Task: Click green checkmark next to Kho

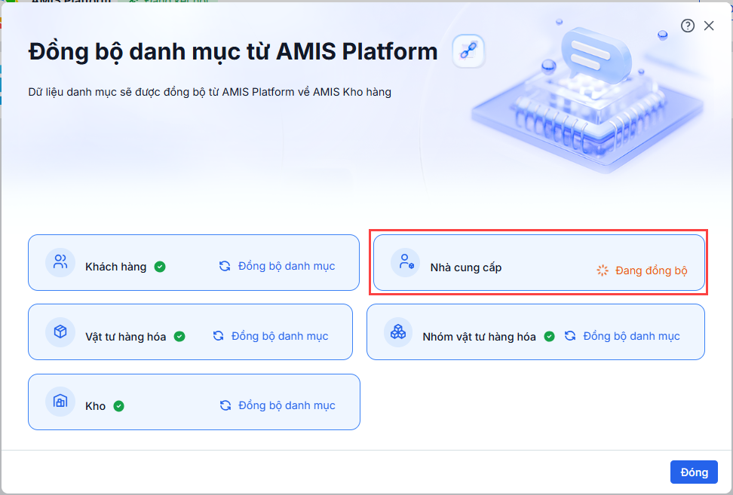Action: click(118, 406)
